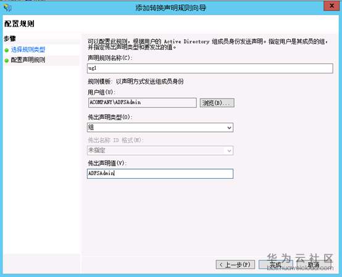The height and width of the screenshot is (277, 342).
Task: Click the 声明规则名称(C) label
Action: pos(110,58)
